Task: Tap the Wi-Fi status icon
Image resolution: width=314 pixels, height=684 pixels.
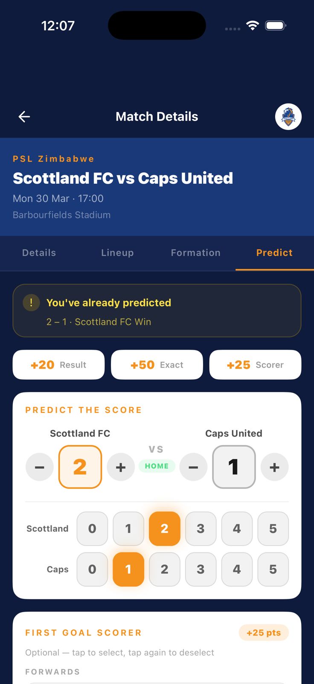Action: point(253,25)
